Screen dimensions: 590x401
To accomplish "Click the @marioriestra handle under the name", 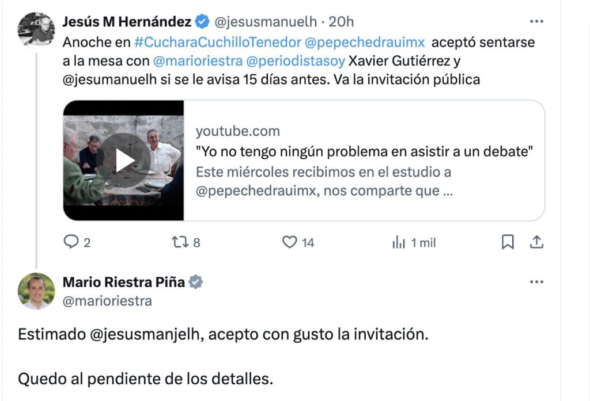I will coord(107,301).
